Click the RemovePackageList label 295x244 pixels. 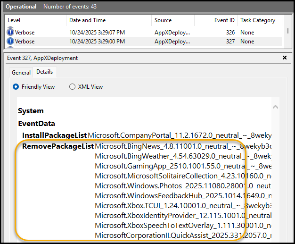pos(58,146)
